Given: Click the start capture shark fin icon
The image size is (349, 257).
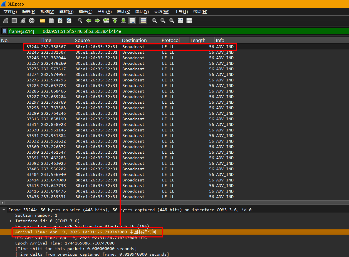Looking at the screenshot, I should tap(6, 21).
